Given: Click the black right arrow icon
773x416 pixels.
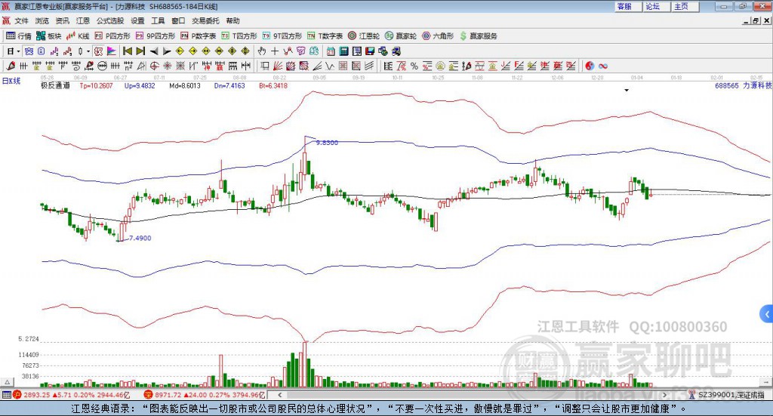Looking at the screenshot, I should tap(167, 51).
